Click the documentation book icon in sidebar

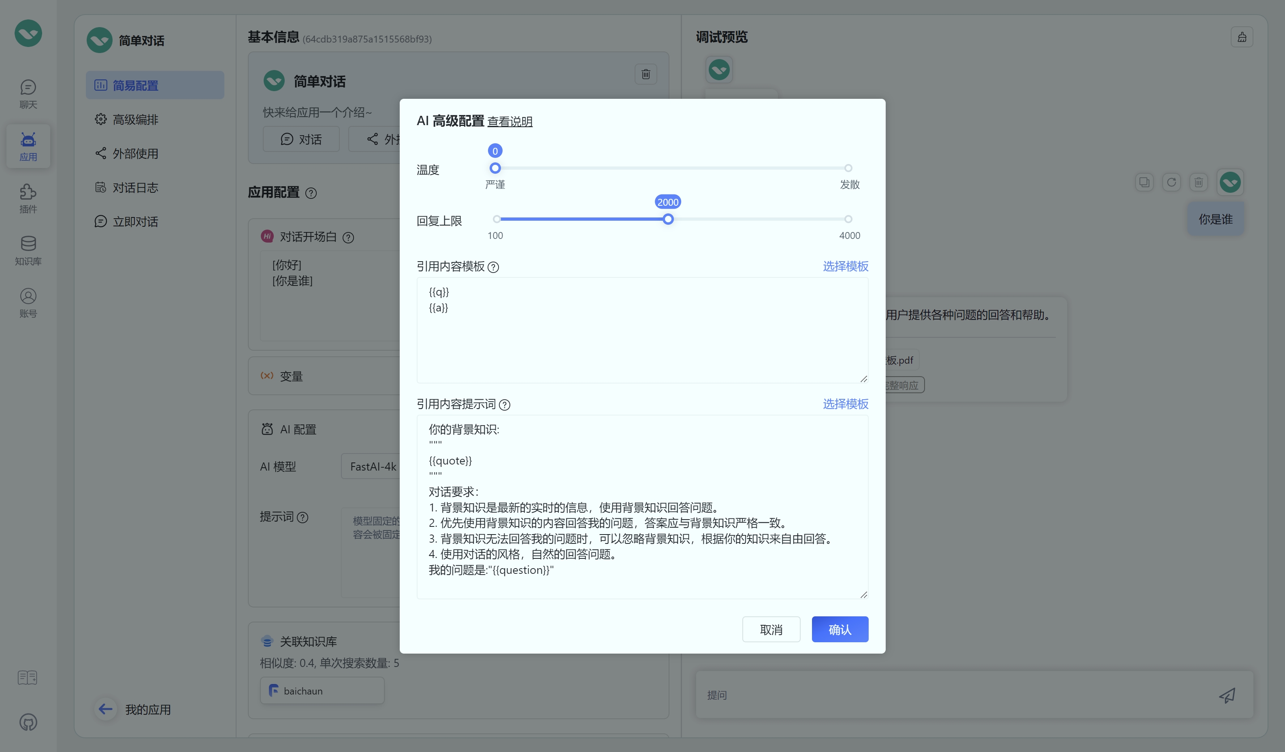point(28,677)
